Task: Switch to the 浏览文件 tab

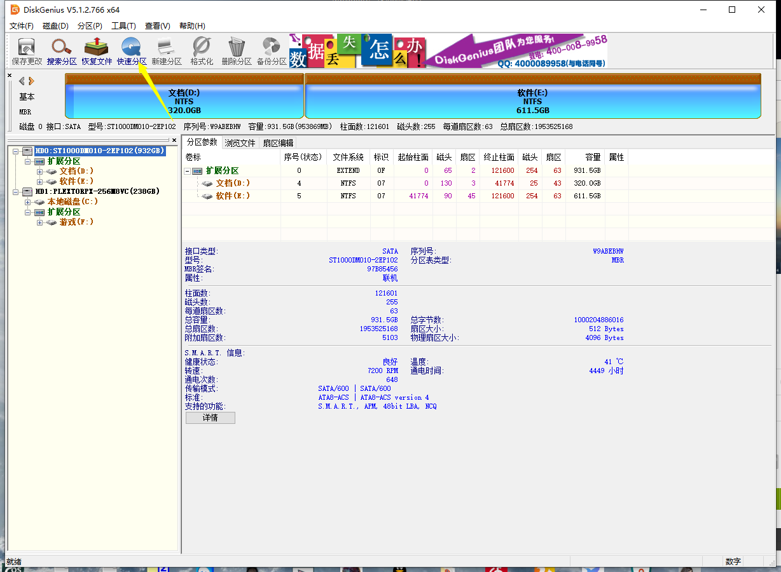Action: tap(240, 143)
